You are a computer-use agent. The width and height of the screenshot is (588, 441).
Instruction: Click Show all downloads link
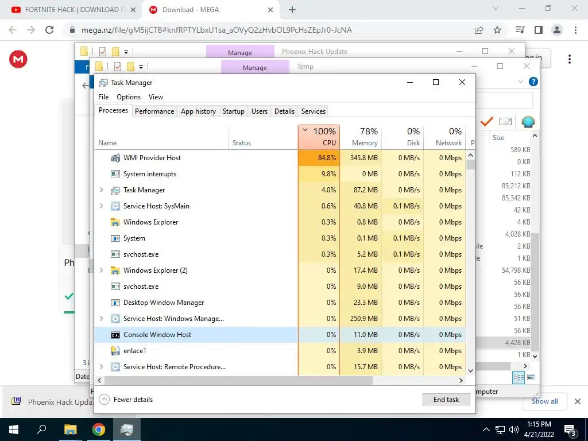tap(544, 401)
